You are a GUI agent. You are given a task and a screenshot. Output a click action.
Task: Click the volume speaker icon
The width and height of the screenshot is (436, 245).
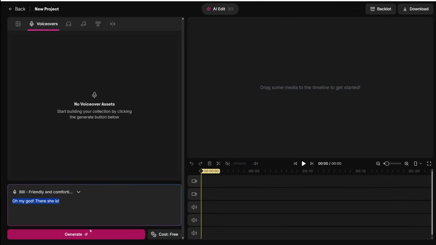click(x=256, y=164)
